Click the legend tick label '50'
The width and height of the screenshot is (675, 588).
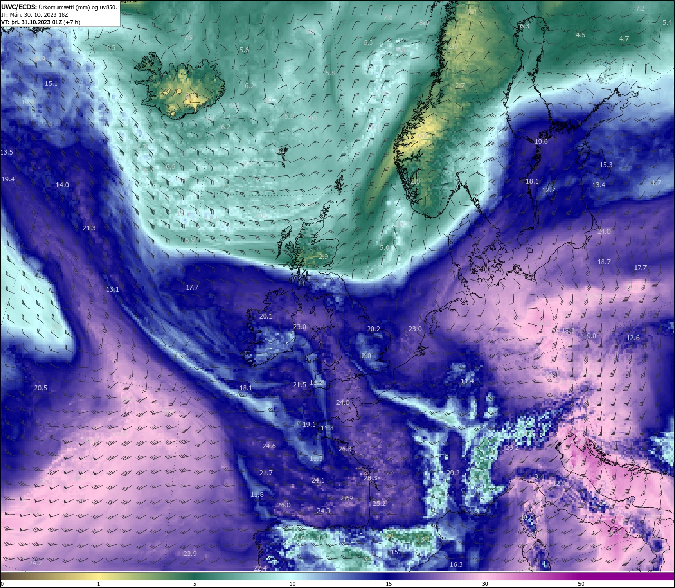(581, 584)
